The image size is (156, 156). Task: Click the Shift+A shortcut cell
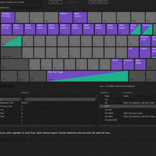[x=24, y=103]
